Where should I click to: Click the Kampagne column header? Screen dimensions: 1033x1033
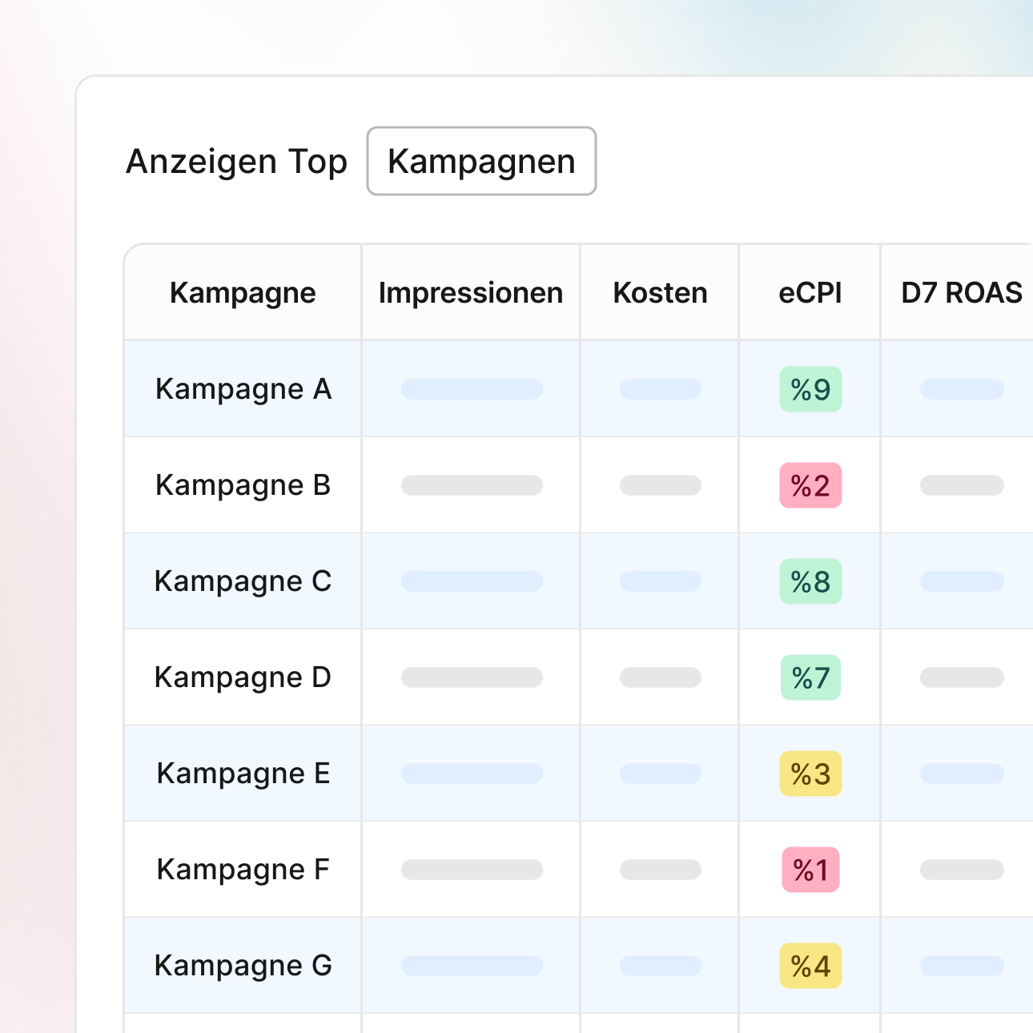[x=243, y=293]
